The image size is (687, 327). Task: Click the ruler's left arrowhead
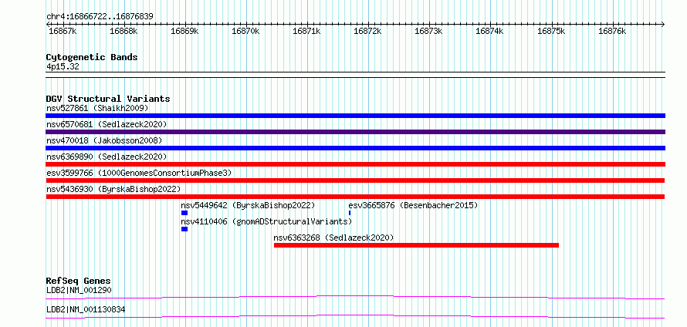point(48,24)
